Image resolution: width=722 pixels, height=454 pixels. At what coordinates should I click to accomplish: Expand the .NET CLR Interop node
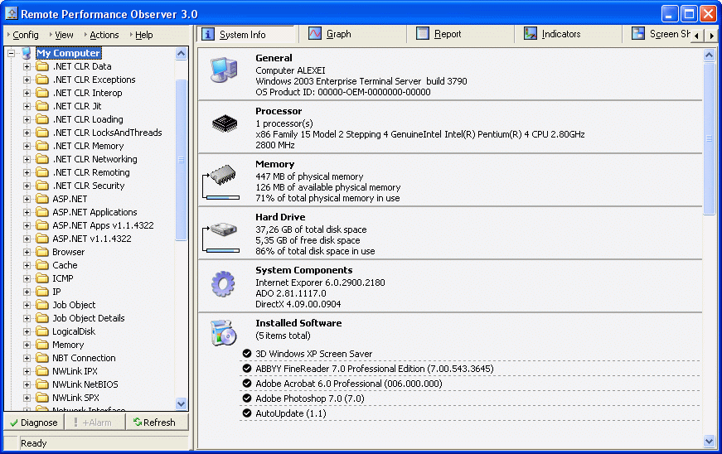click(x=27, y=94)
